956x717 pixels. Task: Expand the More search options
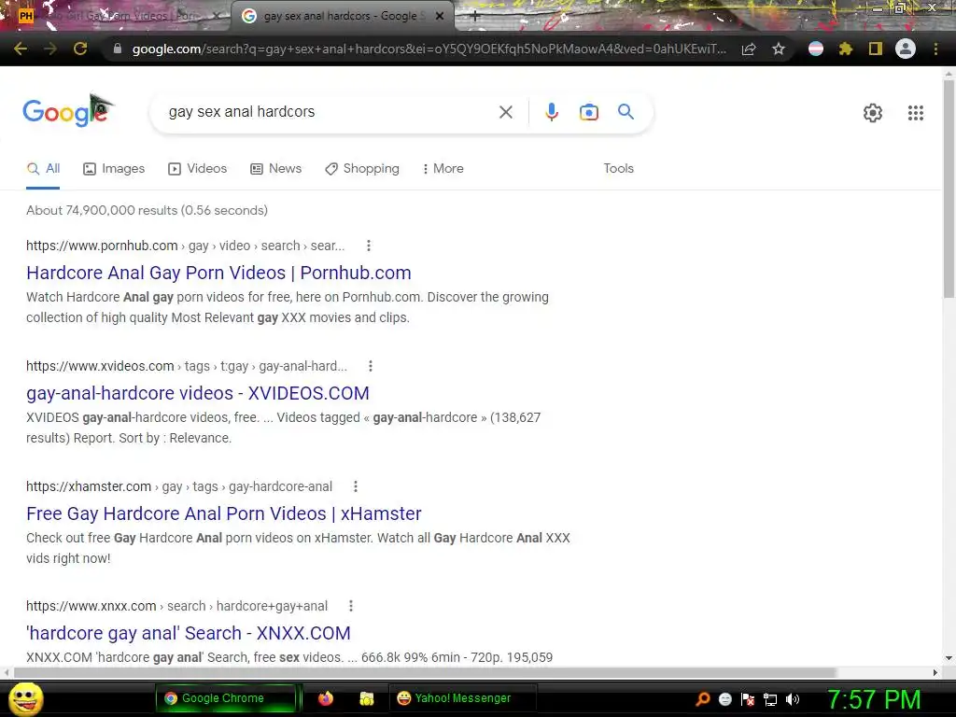pyautogui.click(x=443, y=169)
